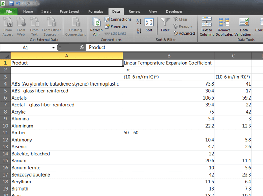Select column C header

[x=233, y=56]
